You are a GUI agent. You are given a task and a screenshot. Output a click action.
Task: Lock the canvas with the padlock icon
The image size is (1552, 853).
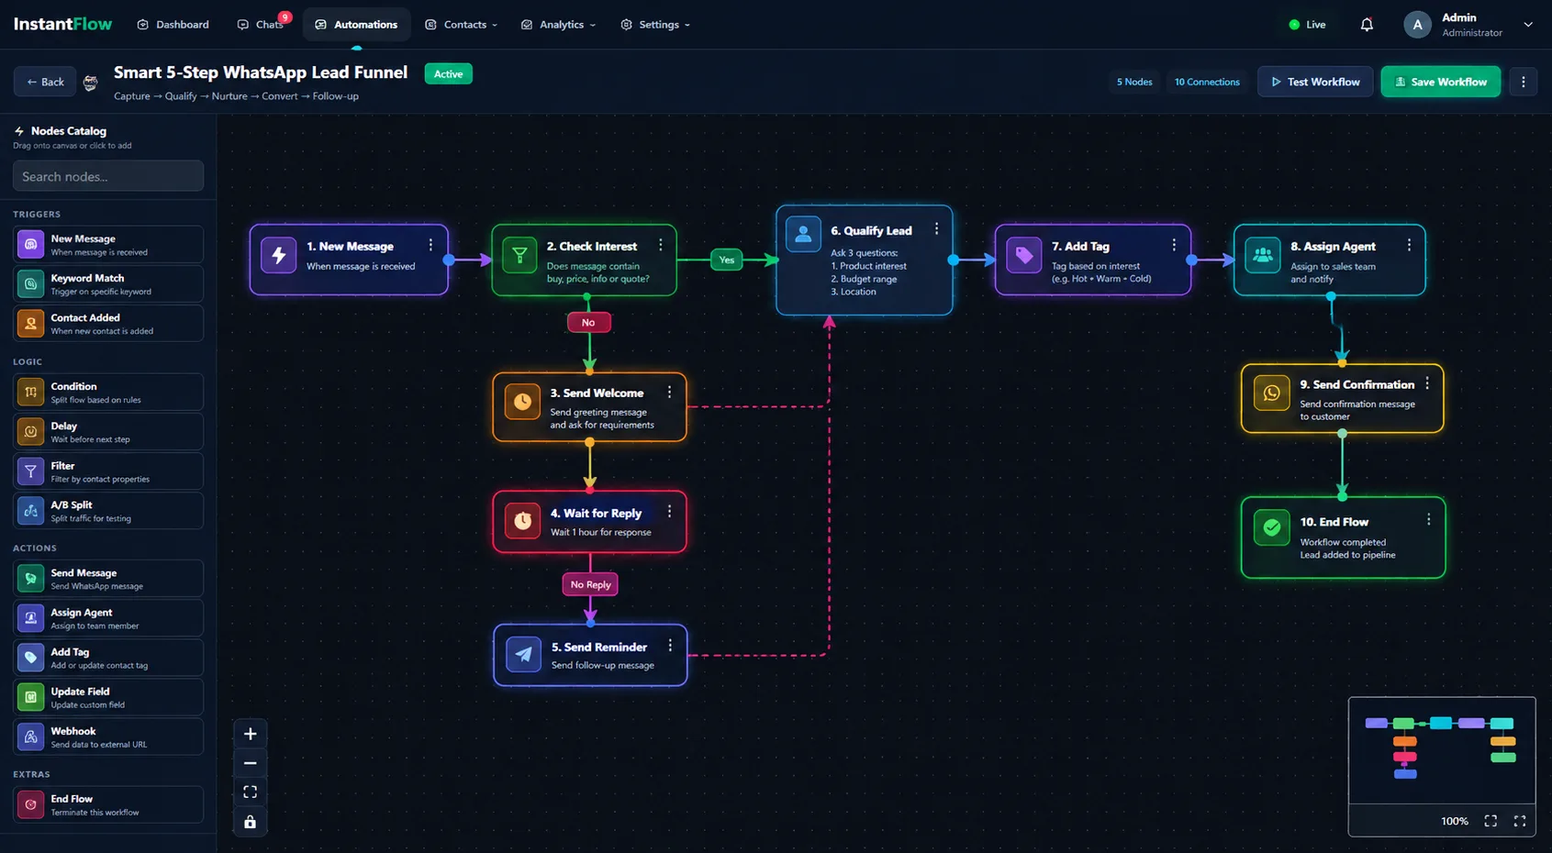(x=250, y=822)
